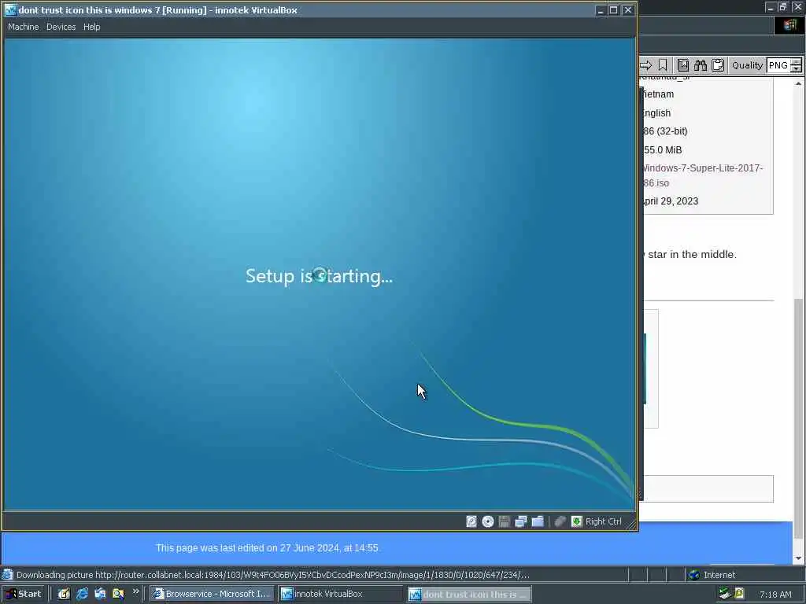Click the fourth quick launch search icon
The width and height of the screenshot is (806, 604).
[118, 594]
